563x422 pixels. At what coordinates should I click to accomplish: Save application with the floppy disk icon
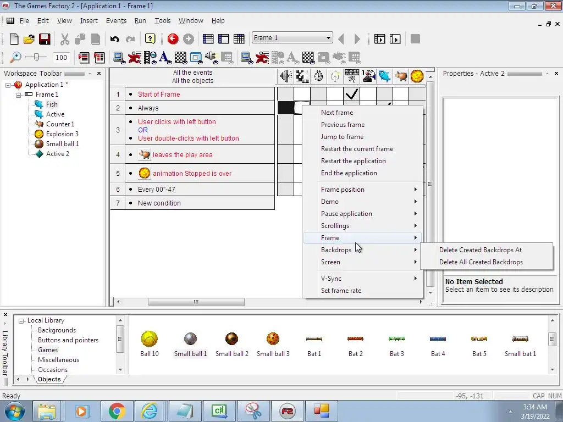[45, 39]
